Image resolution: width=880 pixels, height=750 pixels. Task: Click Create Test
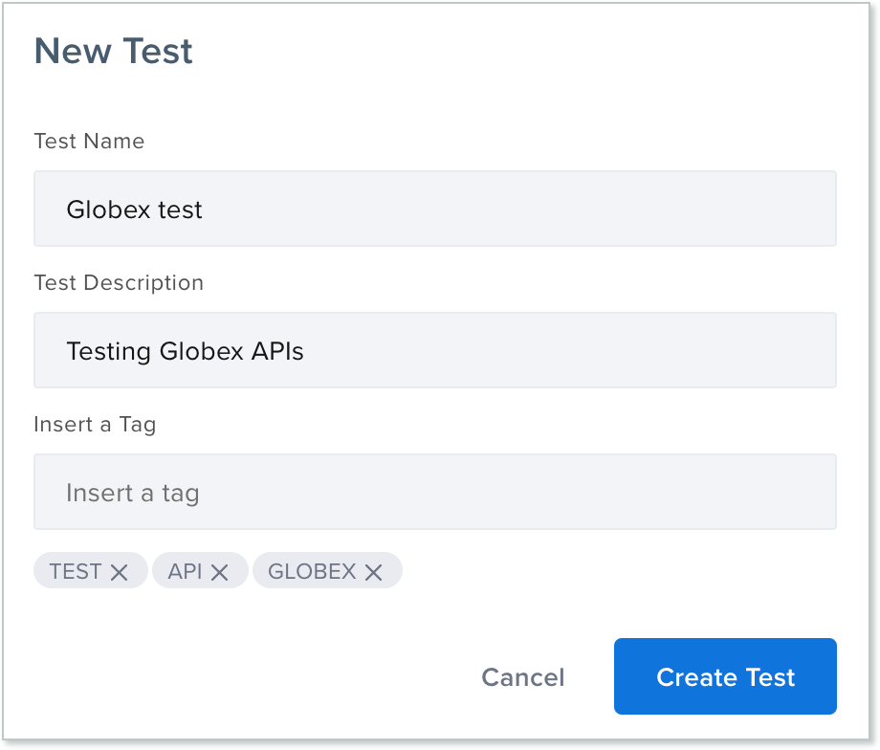click(724, 676)
